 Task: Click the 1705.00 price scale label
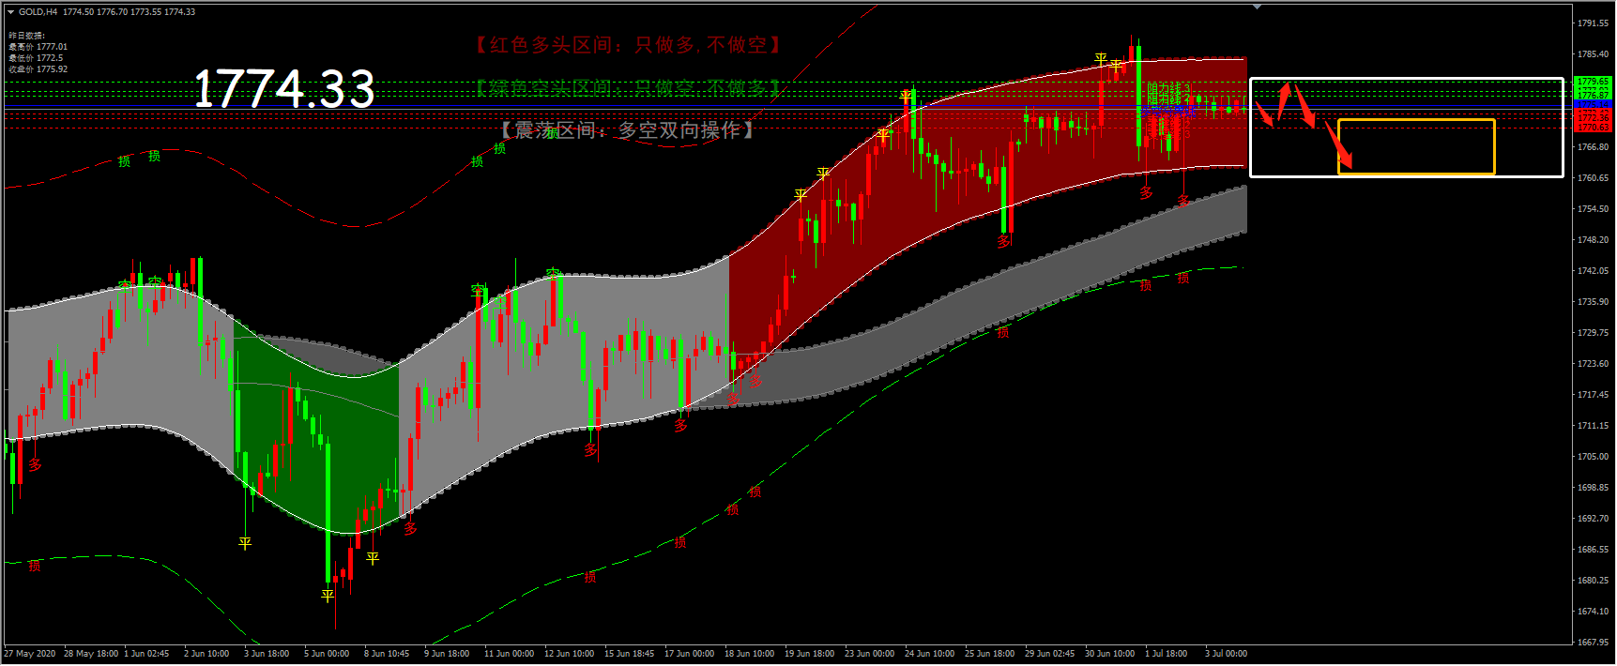[1594, 457]
